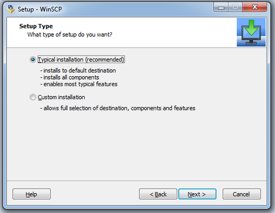275x213 pixels.
Task: Click 'What type of setup do you want?' text
Action: [x=70, y=35]
